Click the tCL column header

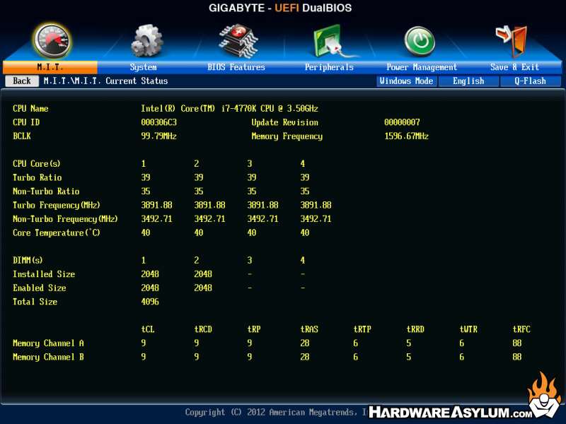(148, 329)
